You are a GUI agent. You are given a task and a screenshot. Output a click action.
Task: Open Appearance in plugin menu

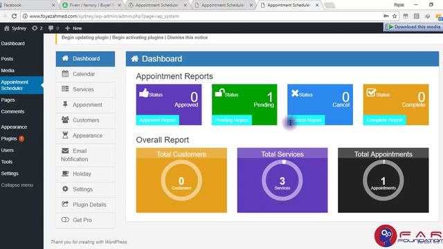tap(85, 136)
